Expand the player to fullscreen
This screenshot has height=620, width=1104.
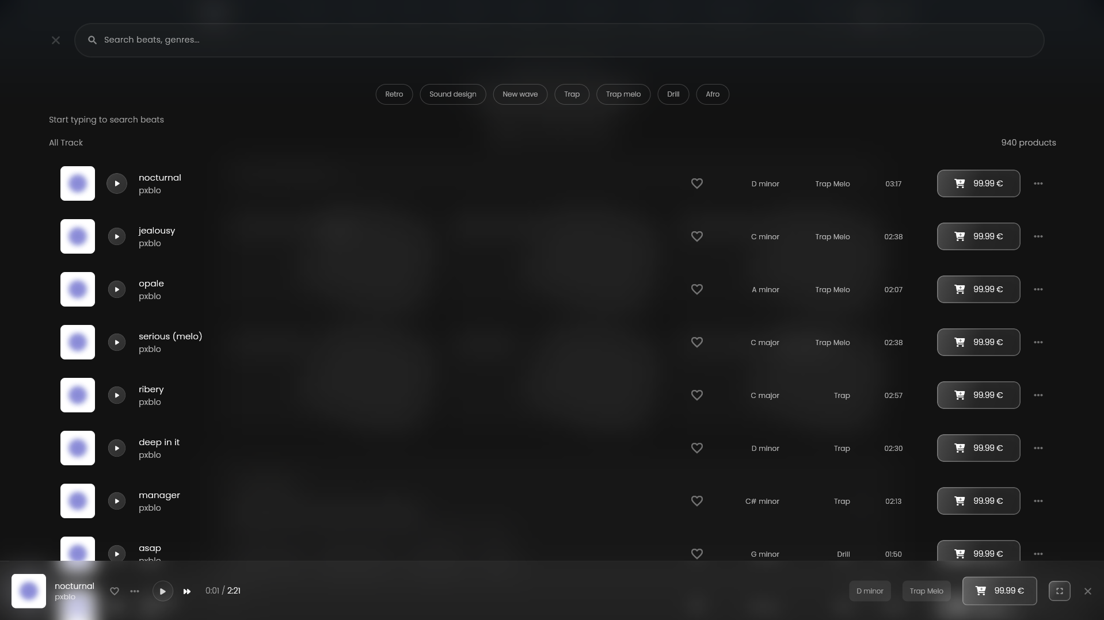pyautogui.click(x=1060, y=591)
